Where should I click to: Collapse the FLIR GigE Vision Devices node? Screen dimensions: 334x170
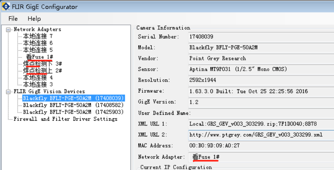pos(8,92)
